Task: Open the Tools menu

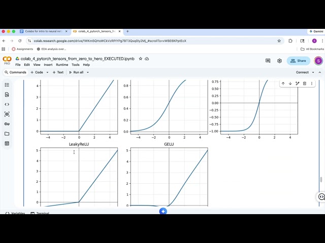Action: 76,65
